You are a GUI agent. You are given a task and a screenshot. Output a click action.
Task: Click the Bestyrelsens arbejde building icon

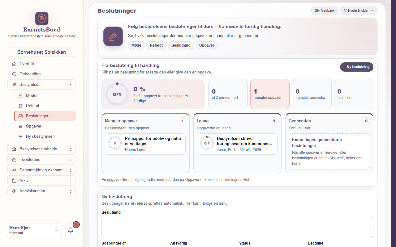(x=14, y=149)
